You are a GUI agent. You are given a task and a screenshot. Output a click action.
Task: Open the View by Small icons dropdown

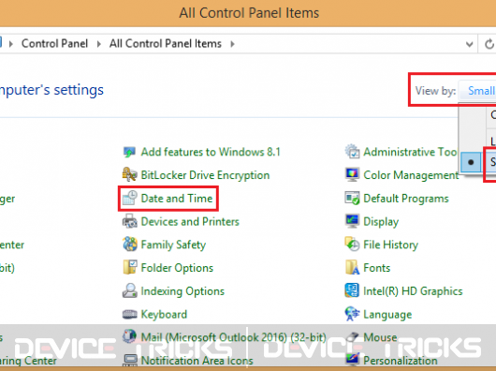tap(478, 91)
